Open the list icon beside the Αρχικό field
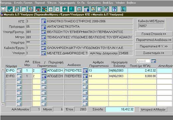 pyautogui.click(x=153, y=61)
